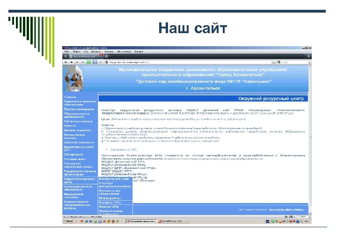Follow the Конструктор сайтов e-Publish footer link
Screen dimensions: 337x252
287,210
